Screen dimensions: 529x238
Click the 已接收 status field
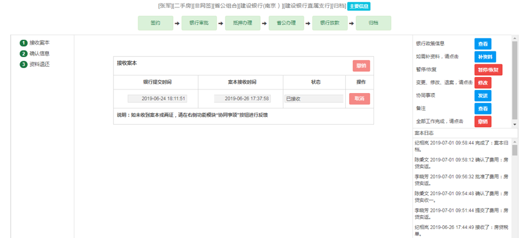[x=313, y=99]
